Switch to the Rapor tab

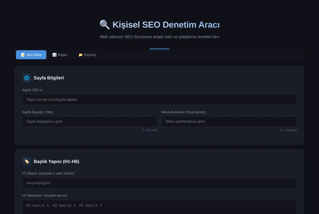click(60, 55)
